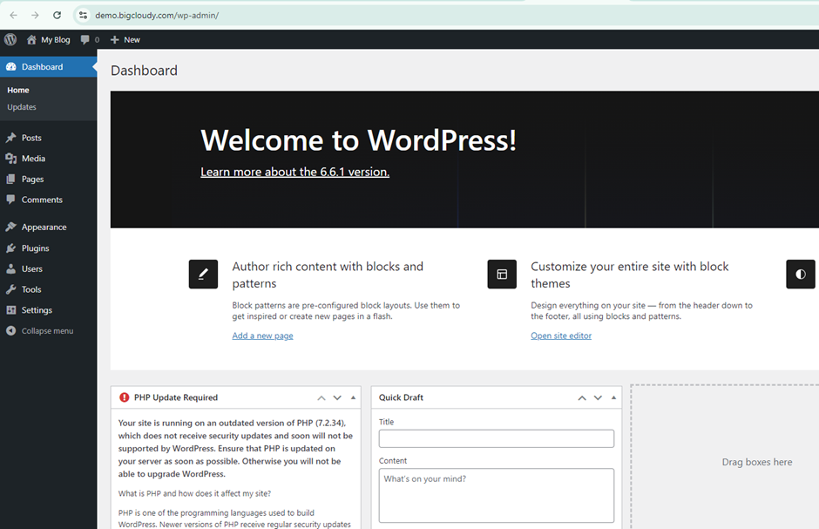The height and width of the screenshot is (529, 819).
Task: Open Plugins via the plug icon
Action: point(12,248)
